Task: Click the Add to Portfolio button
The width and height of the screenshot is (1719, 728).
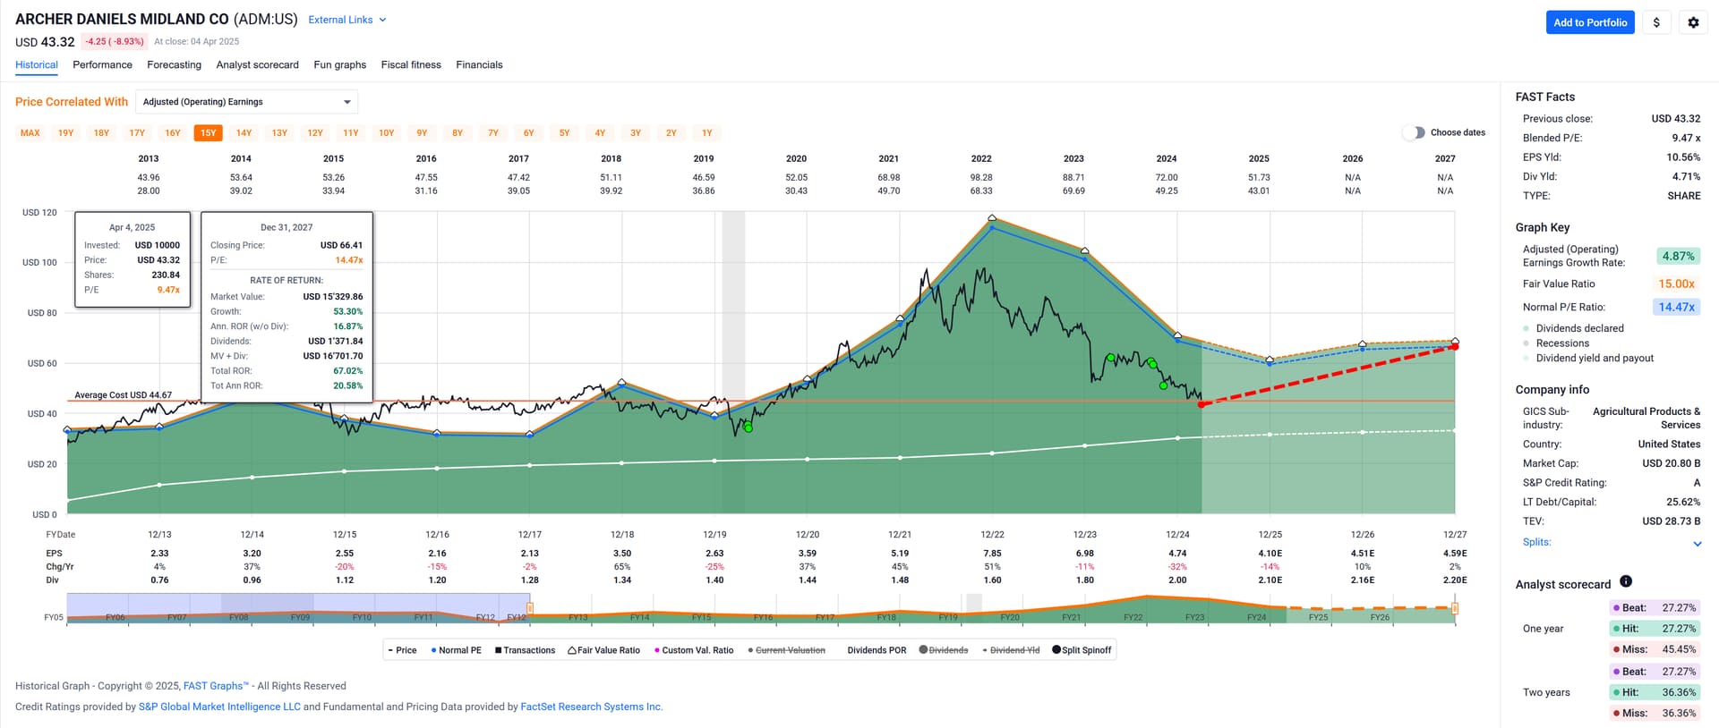Action: 1590,22
